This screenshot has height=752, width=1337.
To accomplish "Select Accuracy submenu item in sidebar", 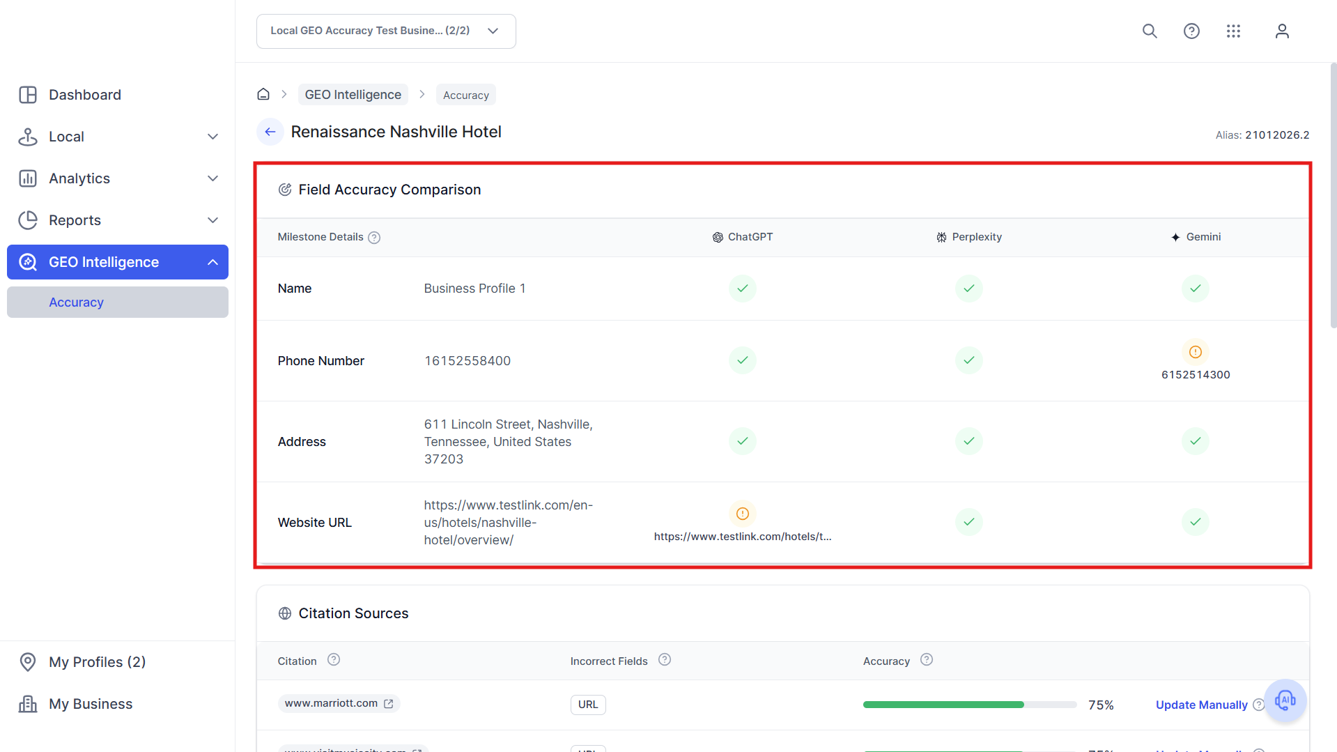I will click(x=118, y=302).
